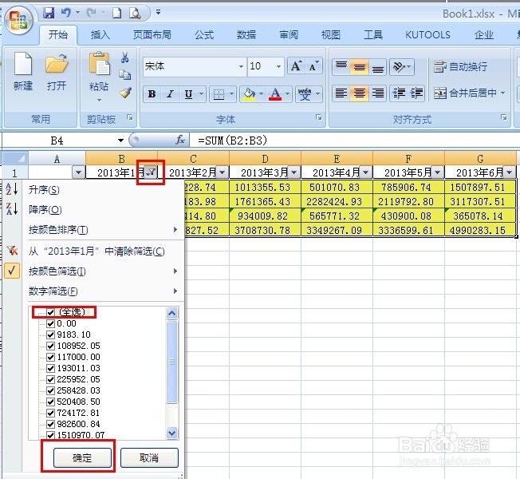Apply red font color
This screenshot has width=520, height=479.
[275, 94]
